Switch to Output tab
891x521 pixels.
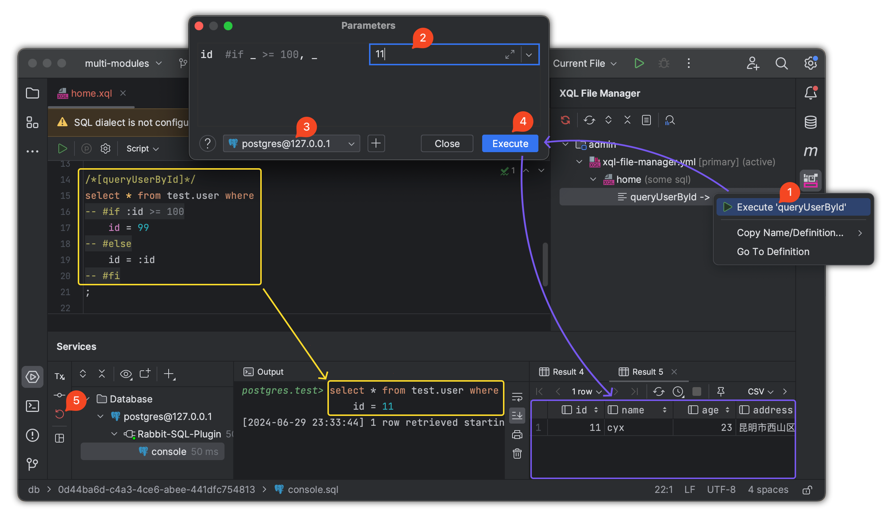coord(263,372)
